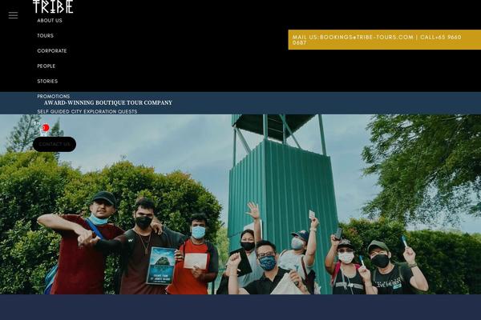The image size is (481, 320).
Task: Click the TRIBE logo
Action: pos(53,6)
